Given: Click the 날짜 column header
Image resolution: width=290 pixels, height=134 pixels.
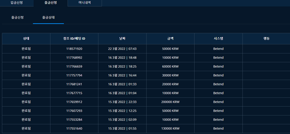Looking at the screenshot, I should click(x=122, y=39).
